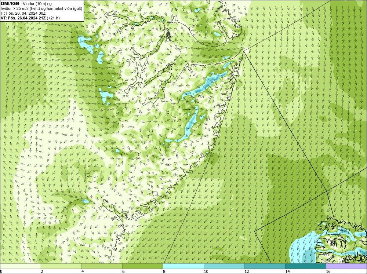Click the legend value label '10'
Screen dimensions: 367x274
[206, 271]
